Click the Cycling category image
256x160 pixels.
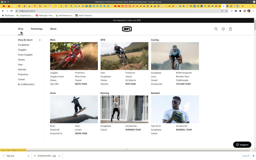175,56
